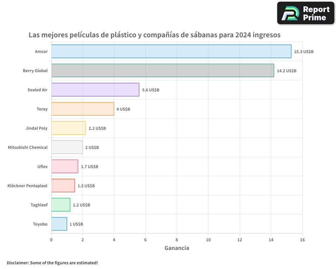Viewport: 336px width, 269px height.
Task: Click the 0 tick mark on the x-axis
Action: coord(51,240)
